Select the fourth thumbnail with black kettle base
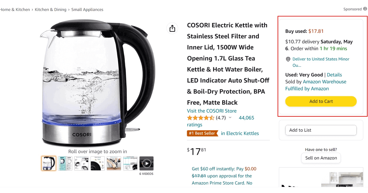This screenshot has height=193, width=368. click(98, 164)
